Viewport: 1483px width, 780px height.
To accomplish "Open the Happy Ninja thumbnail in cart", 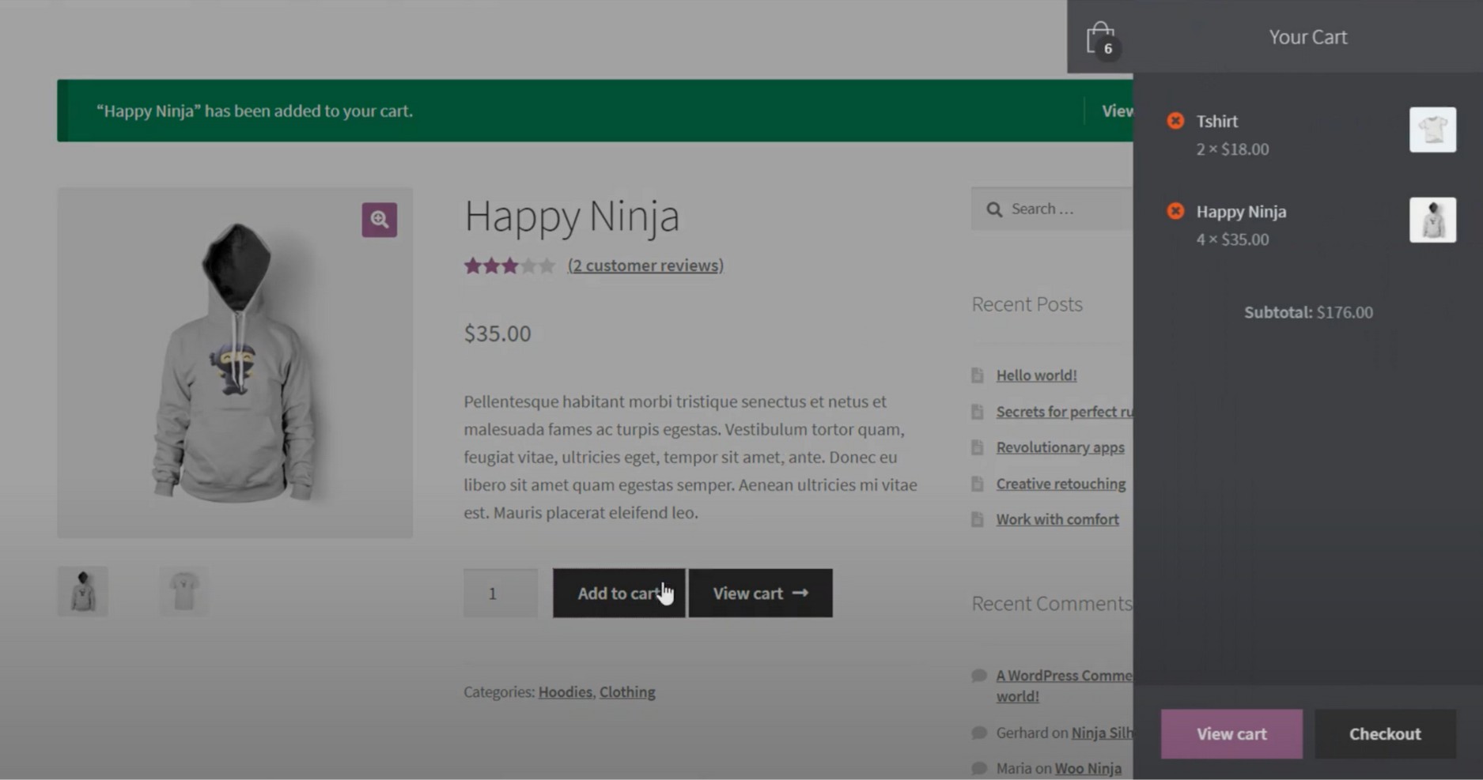I will pos(1432,220).
